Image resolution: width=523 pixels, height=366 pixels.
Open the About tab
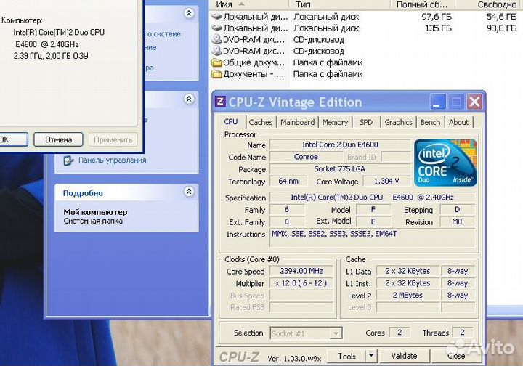(x=458, y=122)
